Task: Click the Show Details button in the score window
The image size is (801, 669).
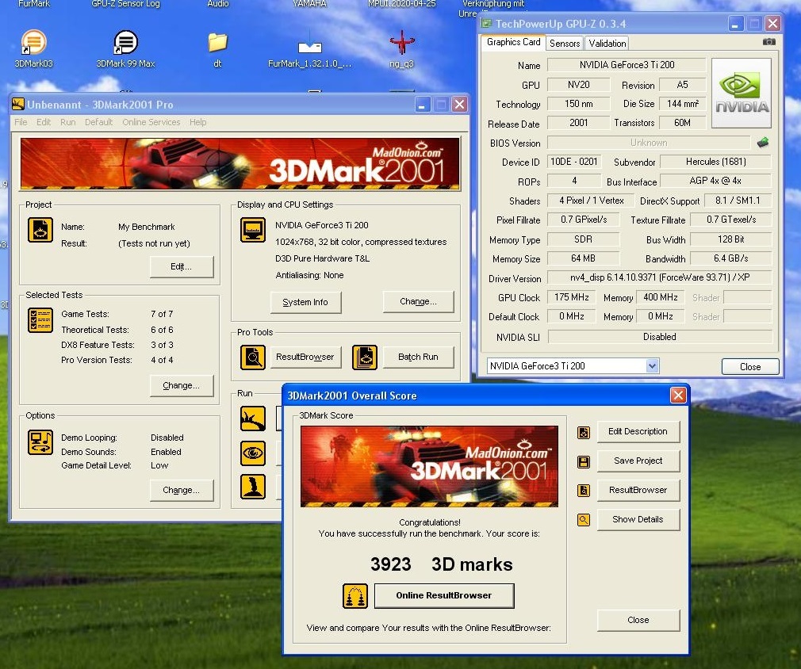Action: click(638, 519)
